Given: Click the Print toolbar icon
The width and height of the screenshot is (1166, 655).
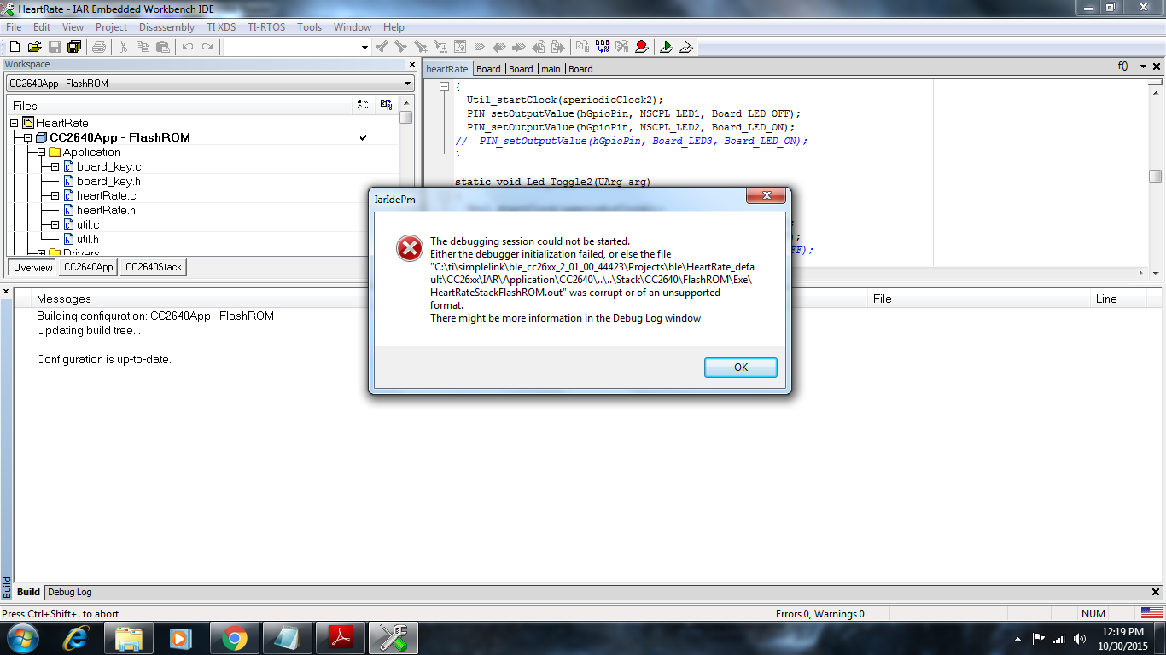Looking at the screenshot, I should click(x=100, y=47).
